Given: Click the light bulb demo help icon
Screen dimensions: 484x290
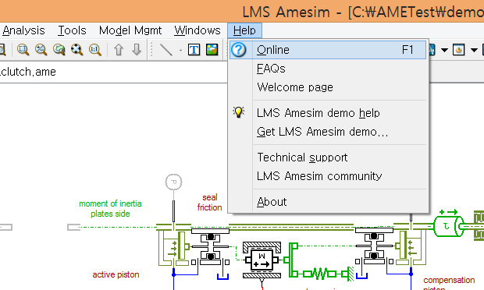Looking at the screenshot, I should pos(239,112).
